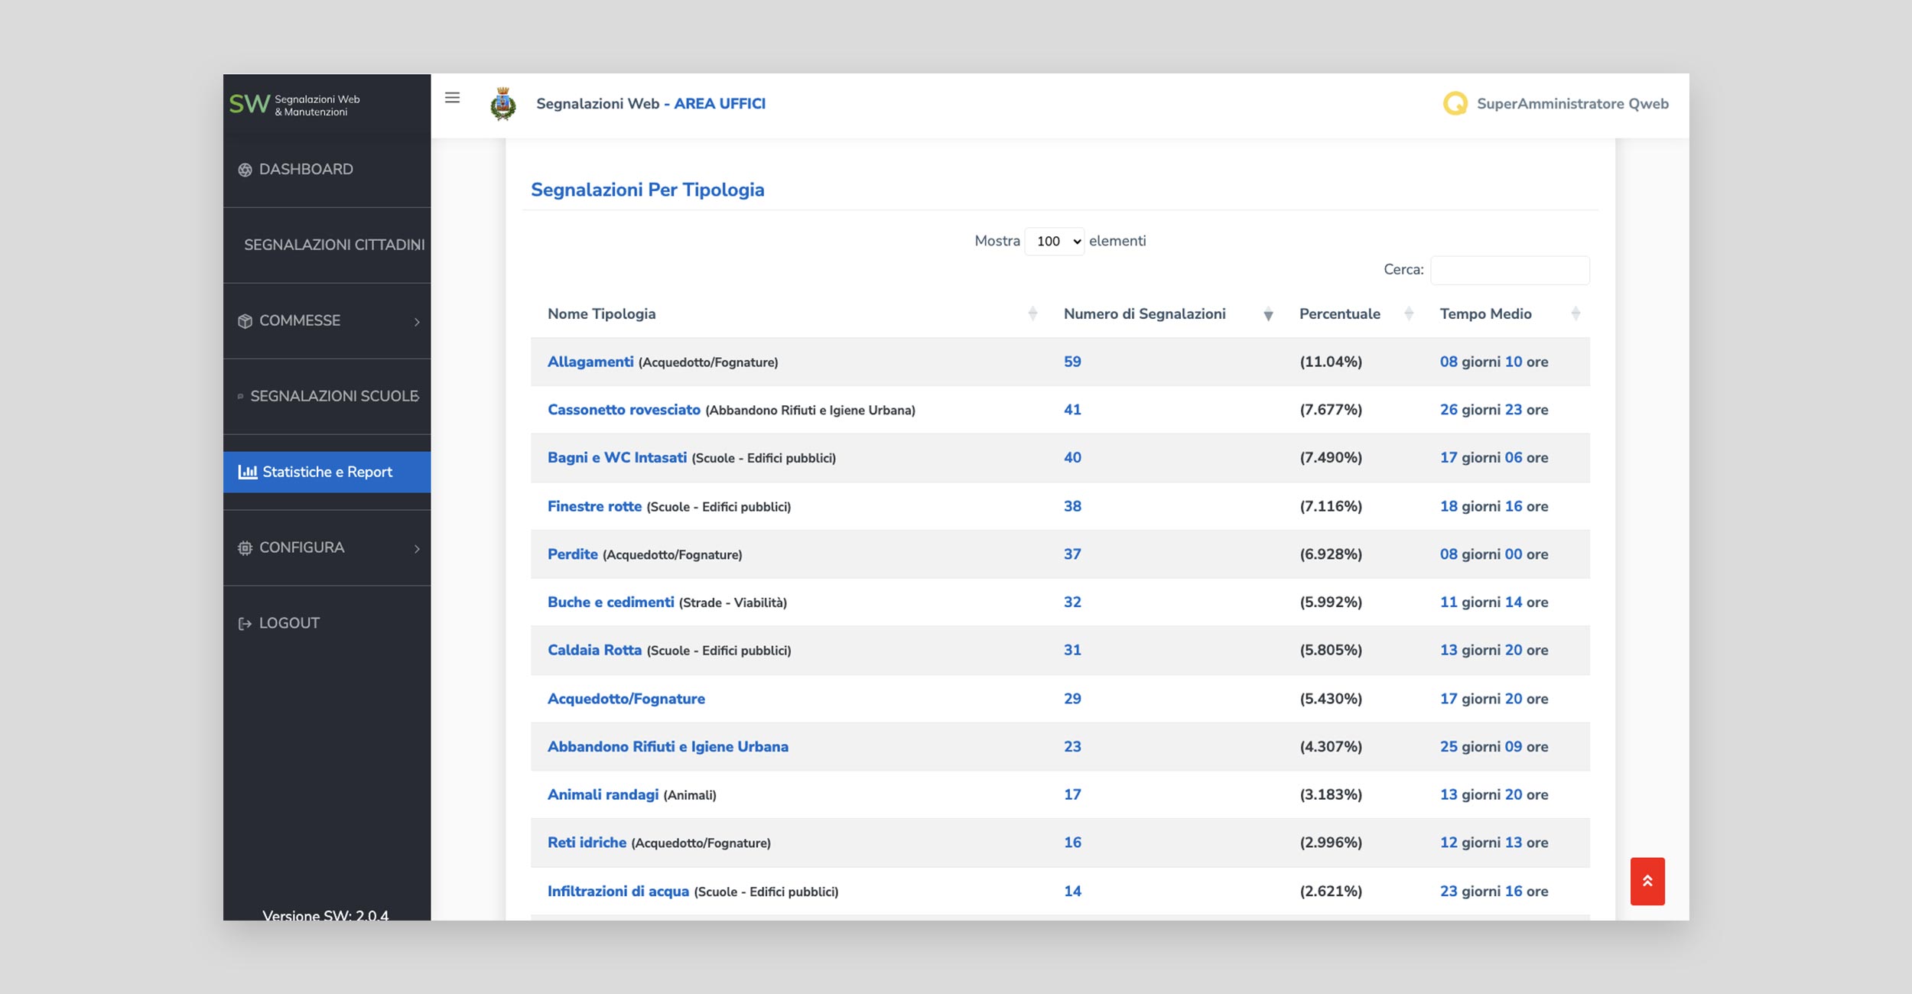Sort the Percentuale column
Viewport: 1912px width, 994px height.
[x=1408, y=313]
